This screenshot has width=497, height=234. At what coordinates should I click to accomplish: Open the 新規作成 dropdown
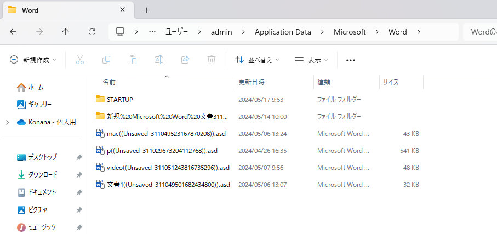pos(33,60)
